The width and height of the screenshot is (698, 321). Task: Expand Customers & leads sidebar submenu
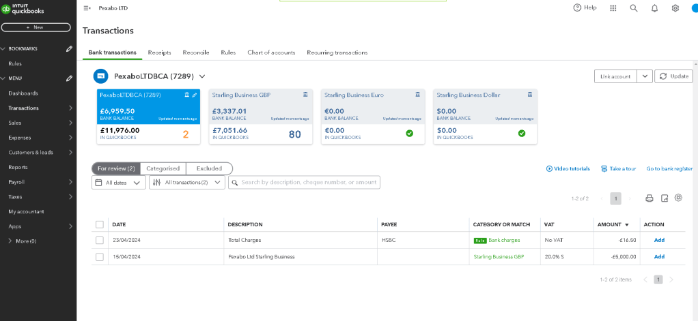pyautogui.click(x=71, y=152)
